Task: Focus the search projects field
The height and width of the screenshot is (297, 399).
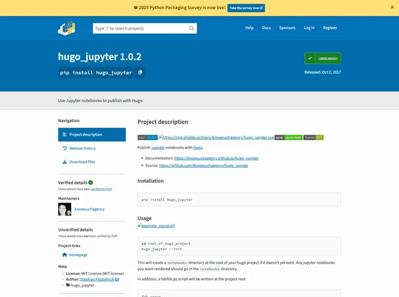Action: click(x=145, y=28)
